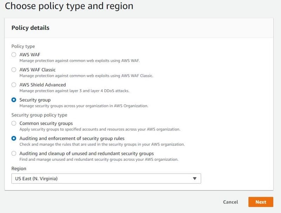This screenshot has height=213, width=281.
Task: Open the Region dropdown showing US East
Action: click(x=106, y=179)
